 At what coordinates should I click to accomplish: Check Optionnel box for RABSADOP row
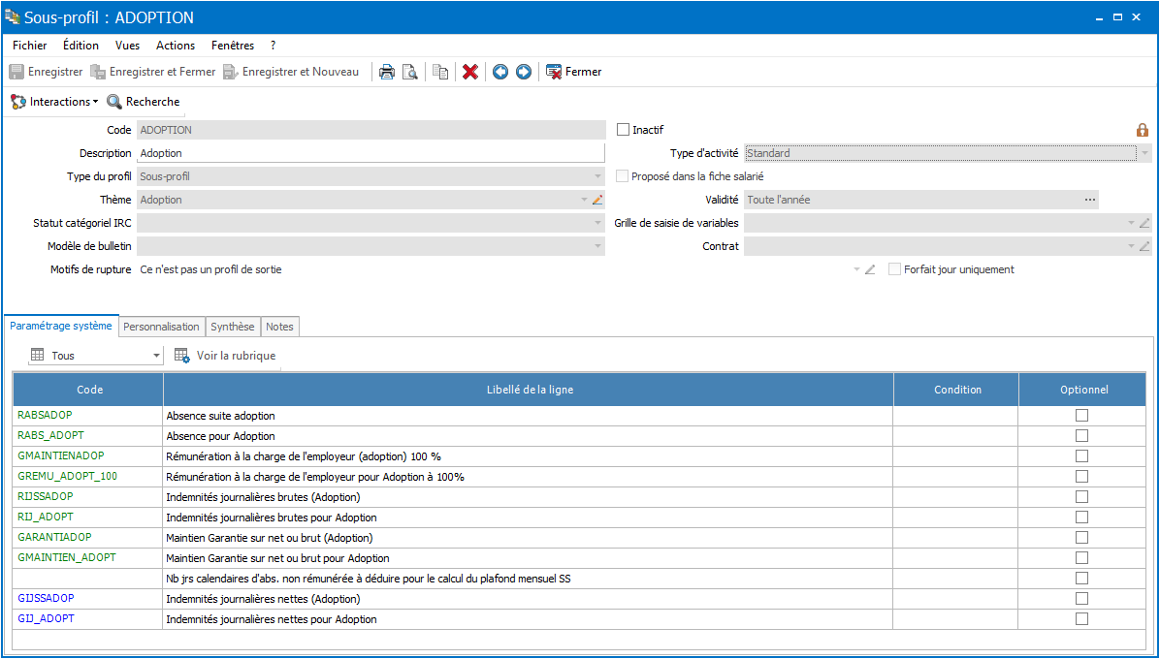(x=1081, y=415)
